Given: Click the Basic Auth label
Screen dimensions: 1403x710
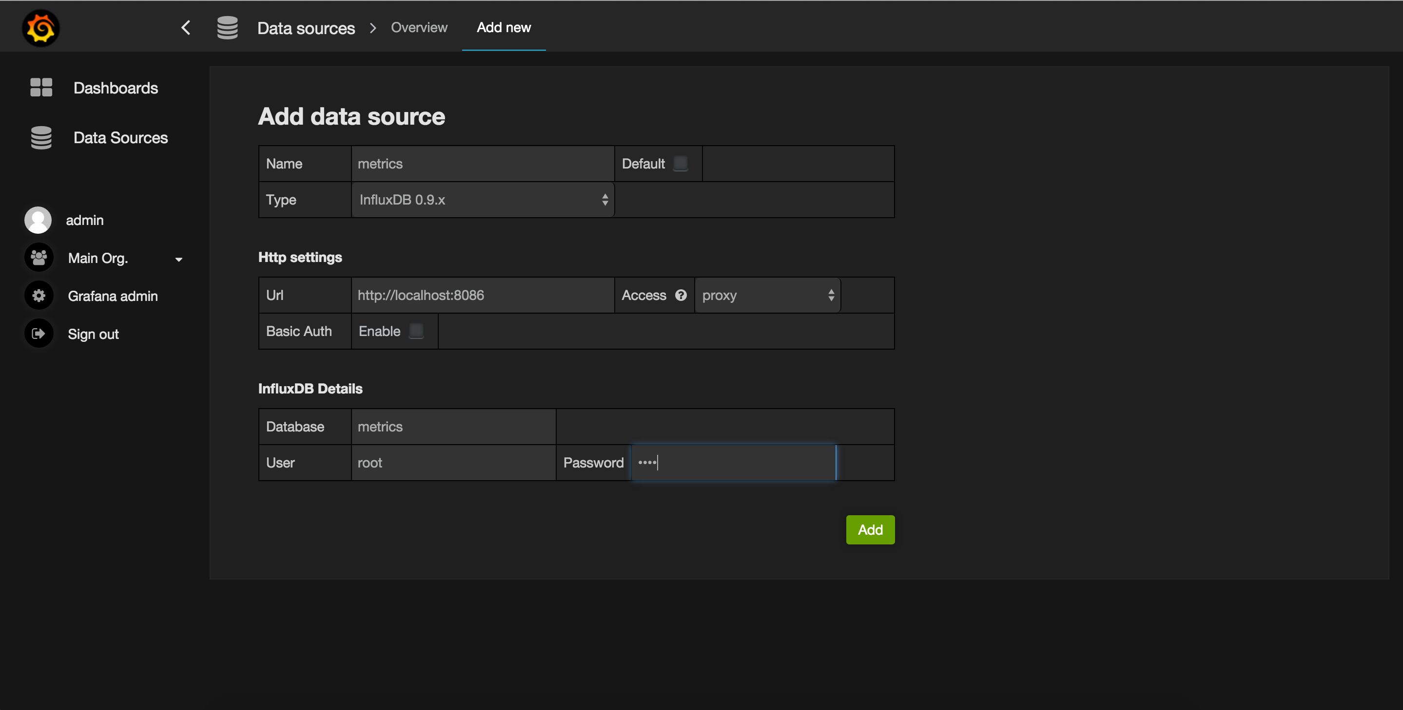Looking at the screenshot, I should [298, 331].
